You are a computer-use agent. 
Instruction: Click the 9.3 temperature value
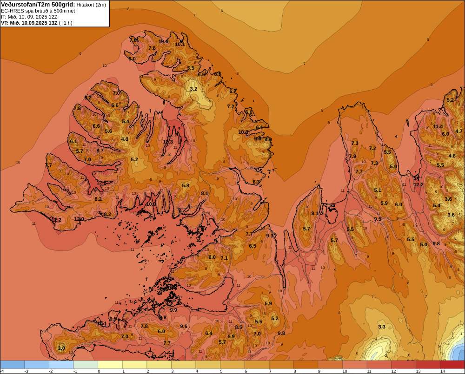270,236
